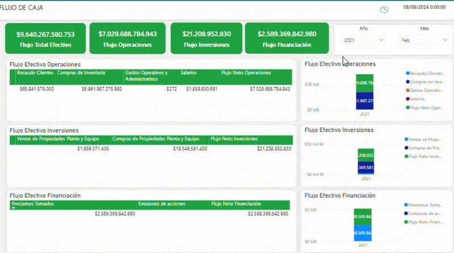Click Emisiones de ac... legend entry
This screenshot has width=454, height=253.
(423, 214)
